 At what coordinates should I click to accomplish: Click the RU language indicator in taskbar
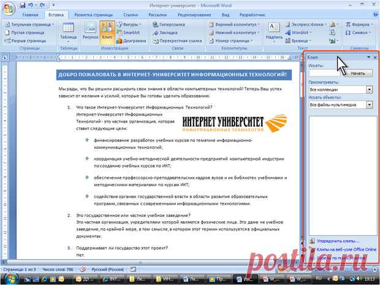[319, 279]
